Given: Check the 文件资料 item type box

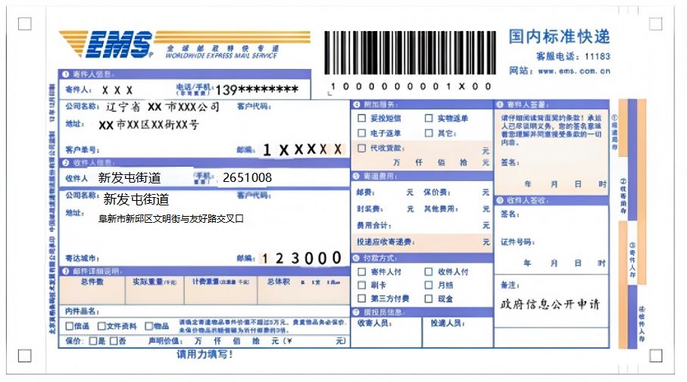Looking at the screenshot, I should pos(101,326).
